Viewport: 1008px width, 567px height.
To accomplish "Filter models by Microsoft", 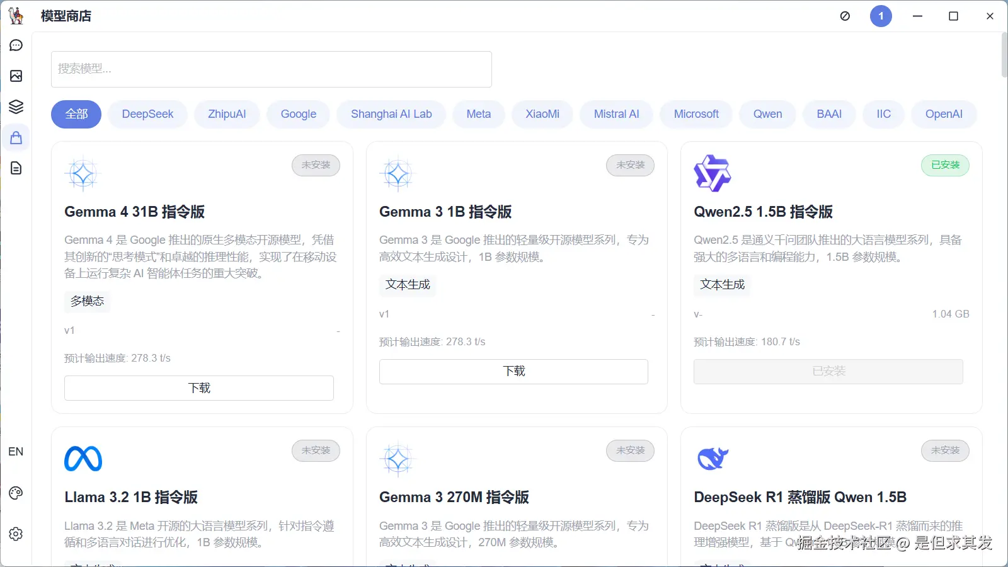I will pyautogui.click(x=696, y=114).
